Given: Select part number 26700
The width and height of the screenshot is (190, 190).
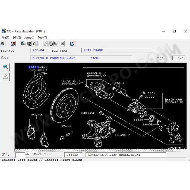Looking at the screenshot, I should (66, 126).
